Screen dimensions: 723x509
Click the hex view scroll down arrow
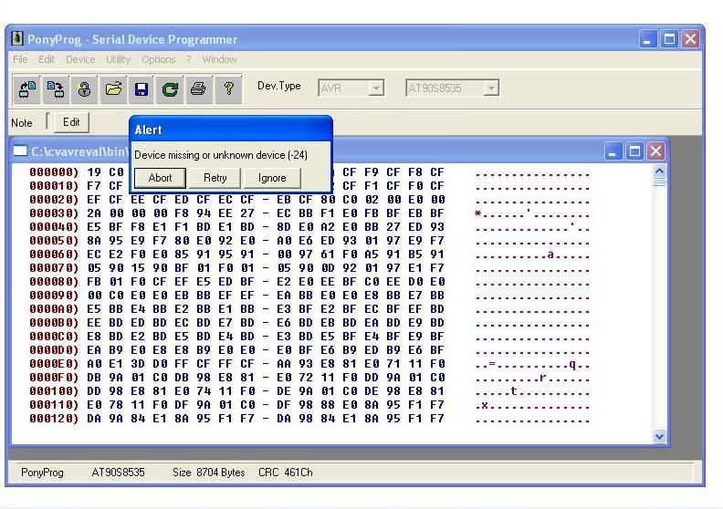click(x=659, y=436)
